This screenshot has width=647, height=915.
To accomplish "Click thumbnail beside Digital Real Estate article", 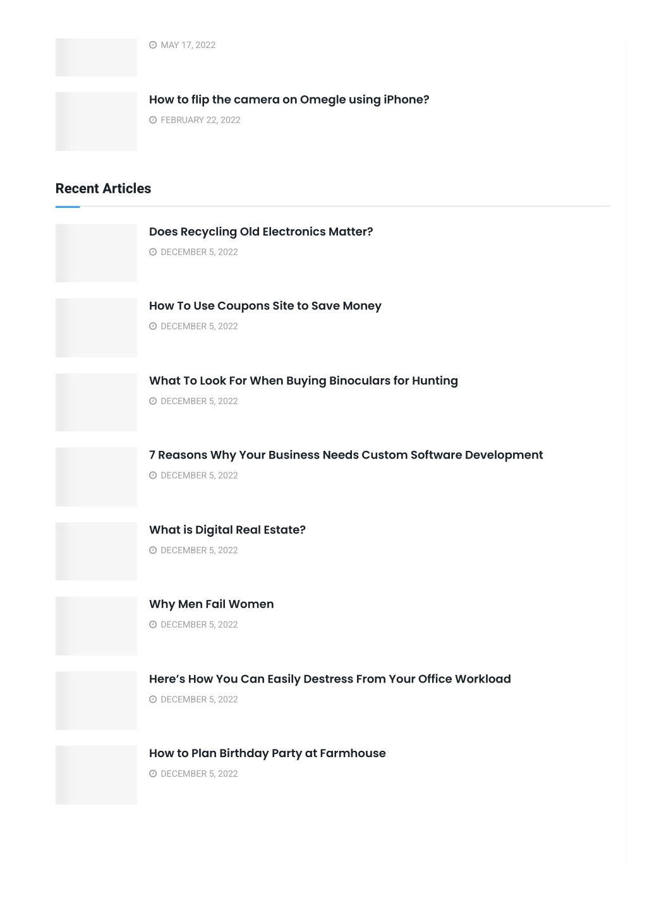I will [96, 551].
